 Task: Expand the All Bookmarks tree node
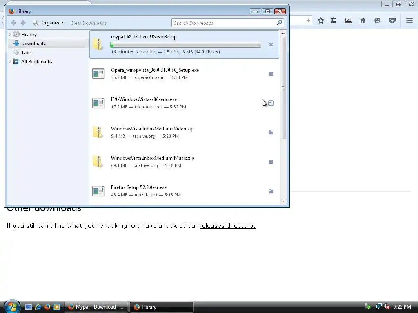(10, 61)
